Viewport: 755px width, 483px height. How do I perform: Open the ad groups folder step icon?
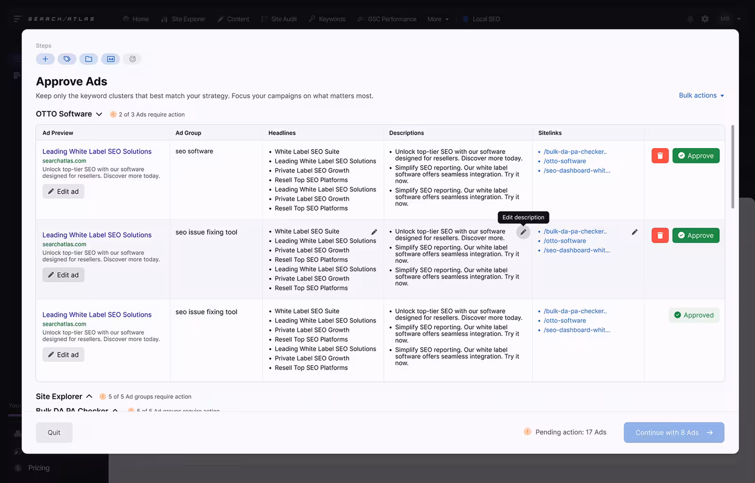(x=89, y=58)
